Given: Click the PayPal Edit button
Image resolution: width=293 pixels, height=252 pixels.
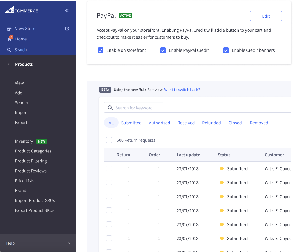Looking at the screenshot, I should [266, 16].
